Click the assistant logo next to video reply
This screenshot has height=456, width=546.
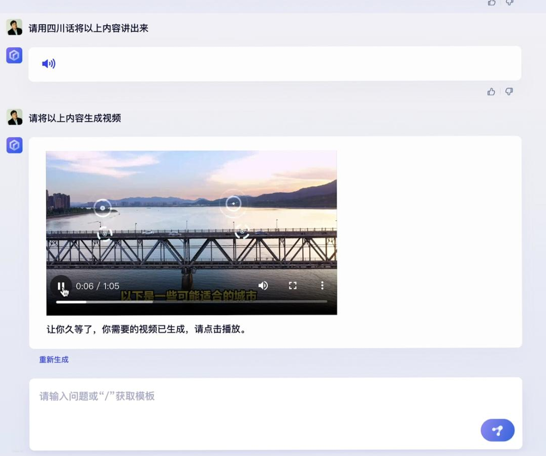pos(14,145)
